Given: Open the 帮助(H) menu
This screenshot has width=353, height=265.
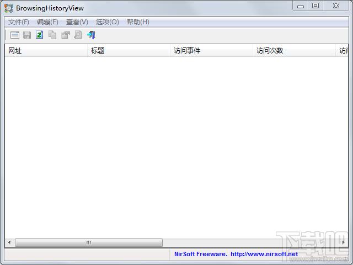Looking at the screenshot, I should 138,22.
